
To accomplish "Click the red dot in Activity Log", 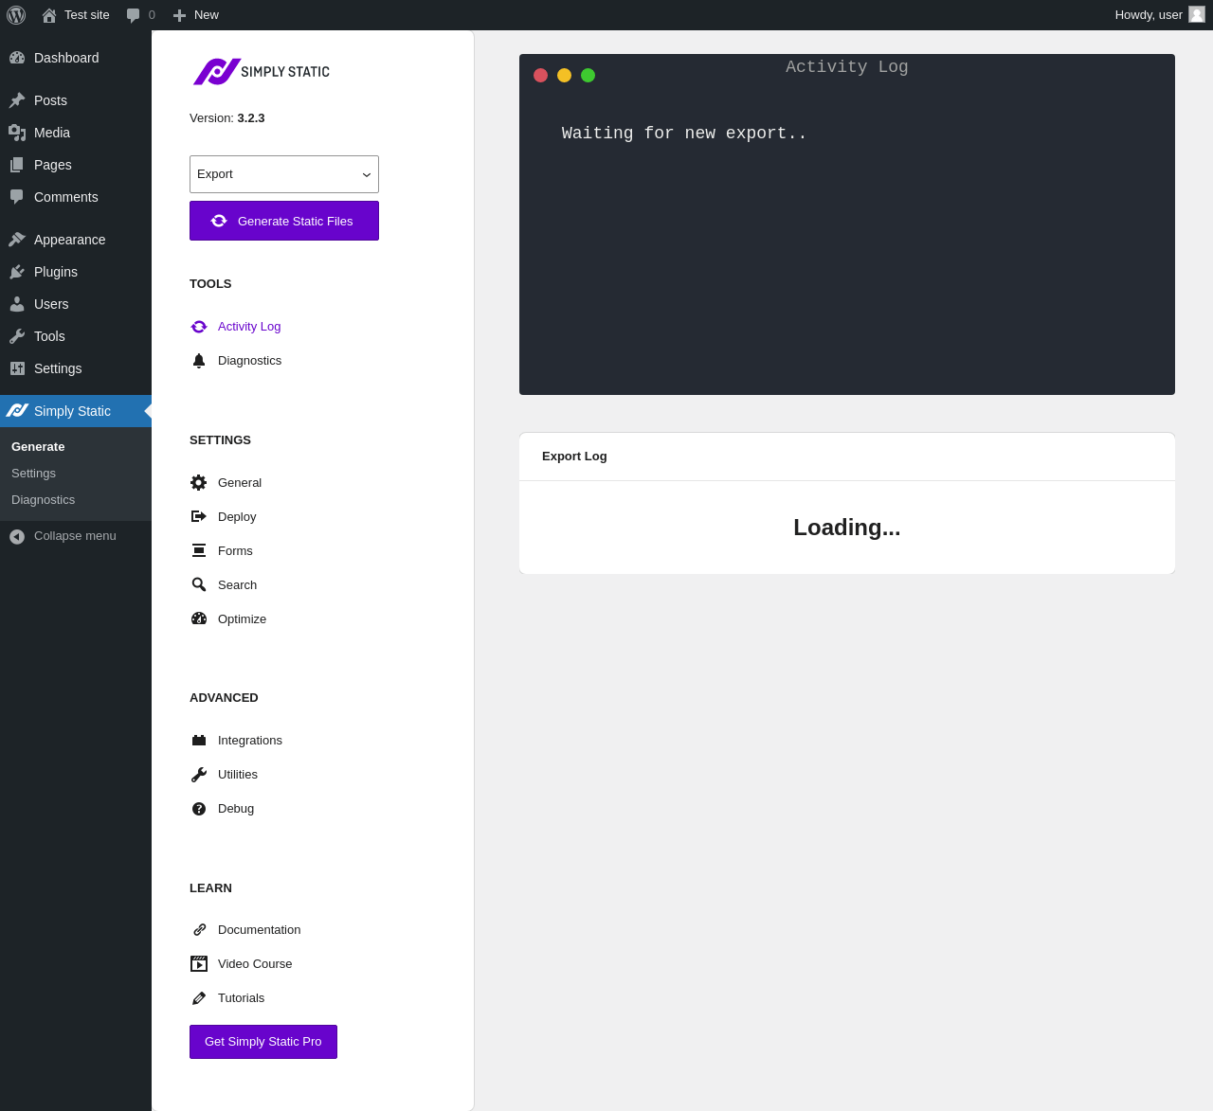I will (x=541, y=76).
